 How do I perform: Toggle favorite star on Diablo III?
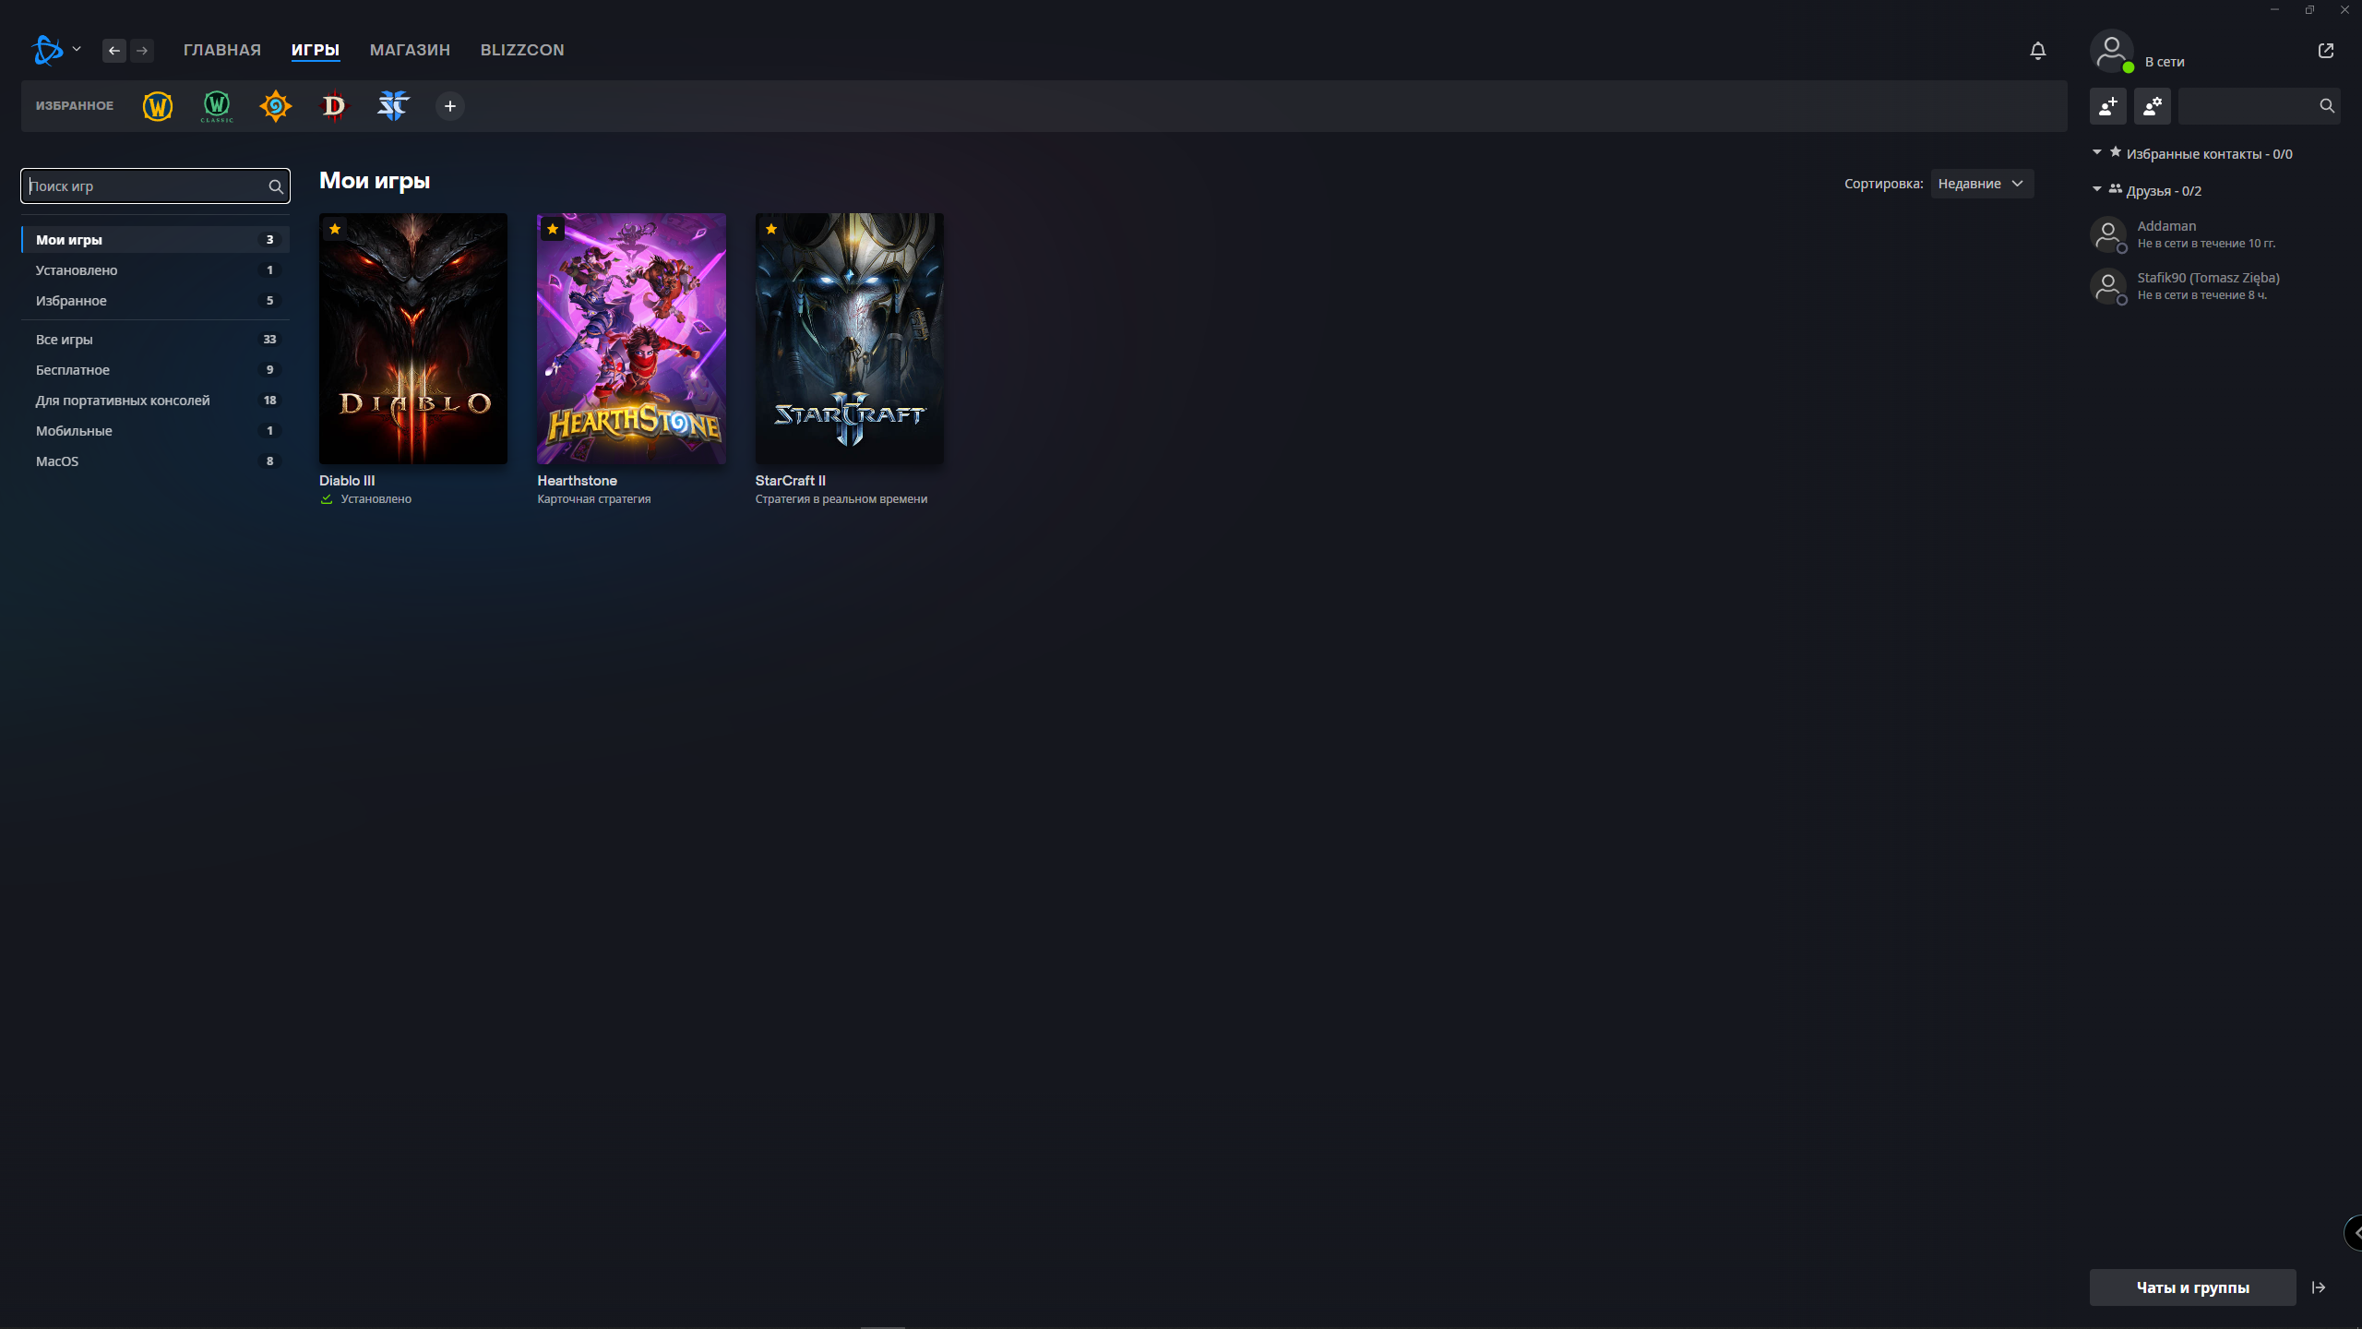(335, 229)
